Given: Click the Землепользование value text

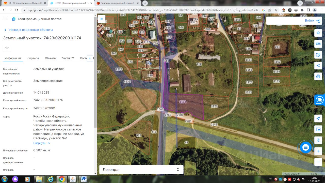Looking at the screenshot, I should (x=48, y=81).
